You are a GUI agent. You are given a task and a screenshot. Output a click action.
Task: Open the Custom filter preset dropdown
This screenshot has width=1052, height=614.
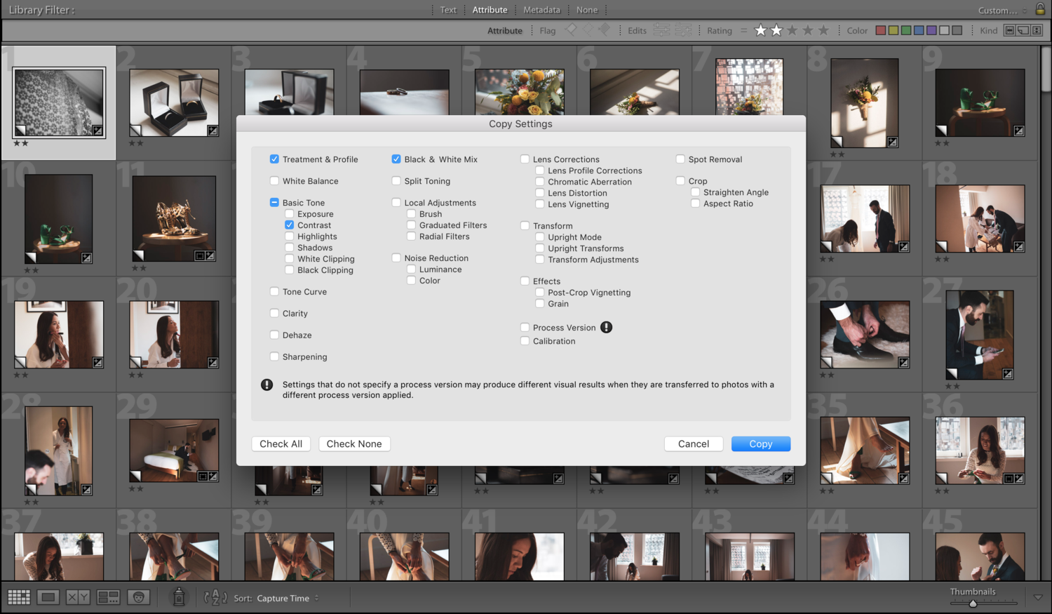[x=1002, y=10]
